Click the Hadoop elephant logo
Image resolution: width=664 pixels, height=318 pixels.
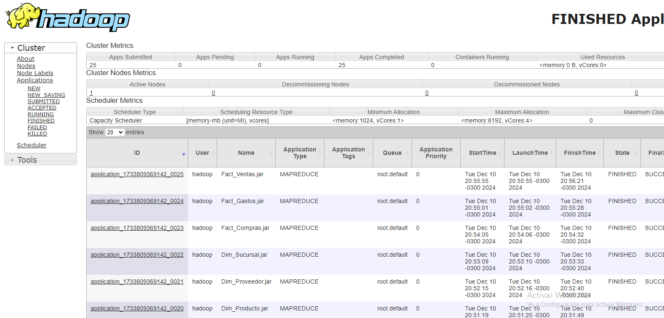click(x=68, y=17)
